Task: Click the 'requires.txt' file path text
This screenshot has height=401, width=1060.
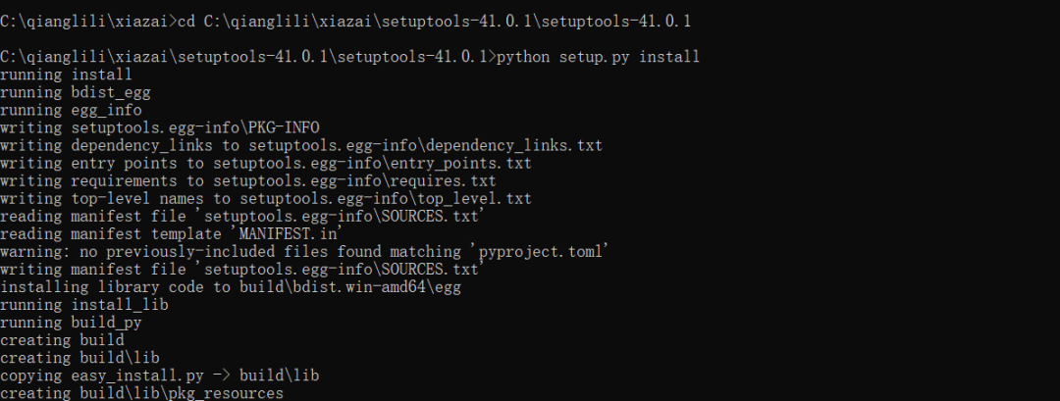Action: pyautogui.click(x=444, y=180)
